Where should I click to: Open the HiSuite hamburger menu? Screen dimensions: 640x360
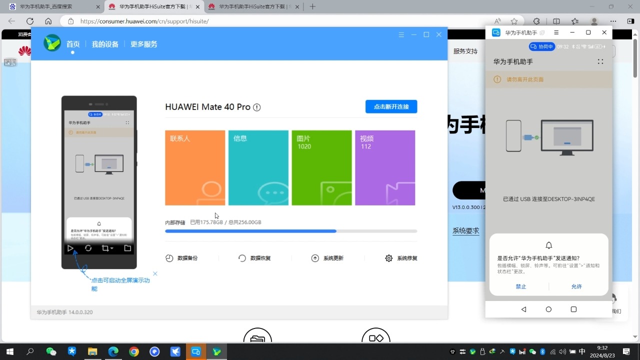click(x=401, y=34)
